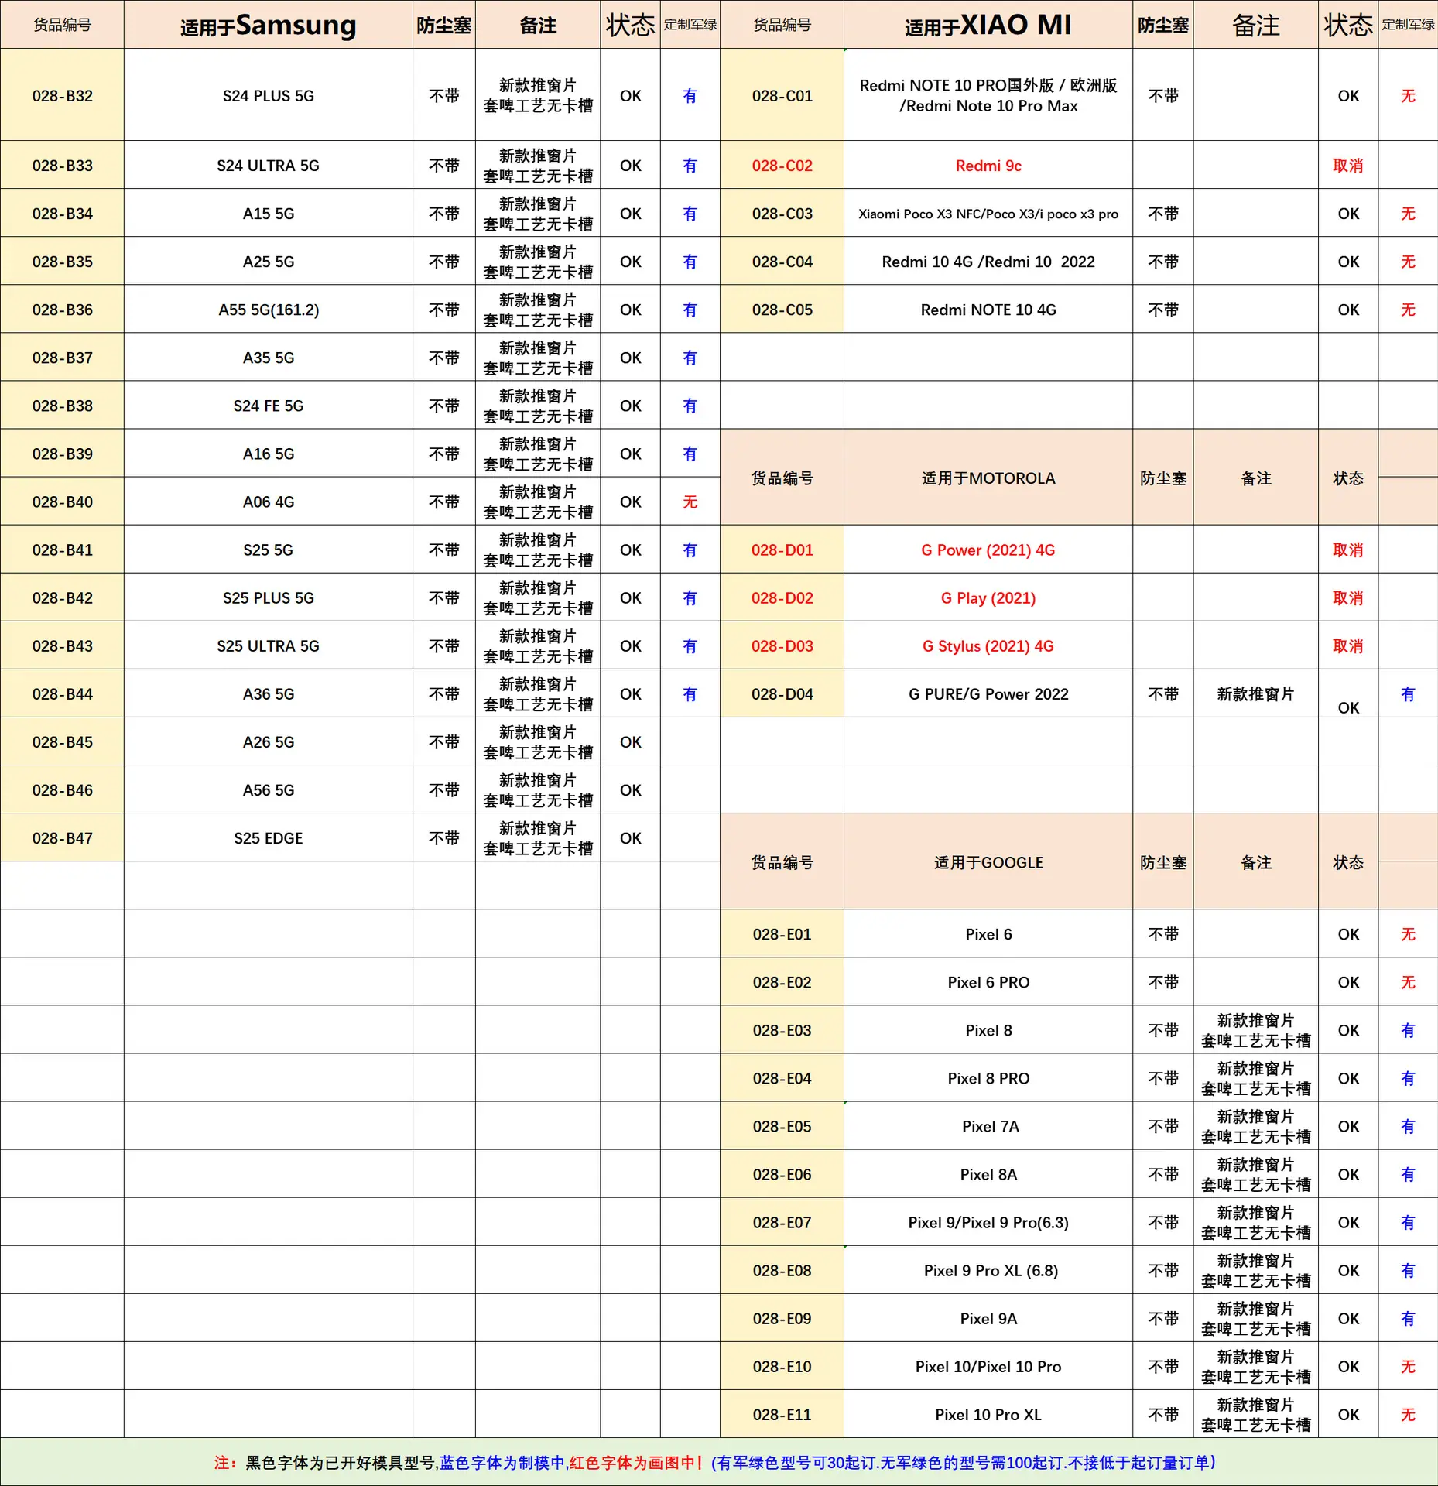Viewport: 1438px width, 1486px height.
Task: Click the 适用于MOTOROLA header cell
Action: pyautogui.click(x=988, y=478)
